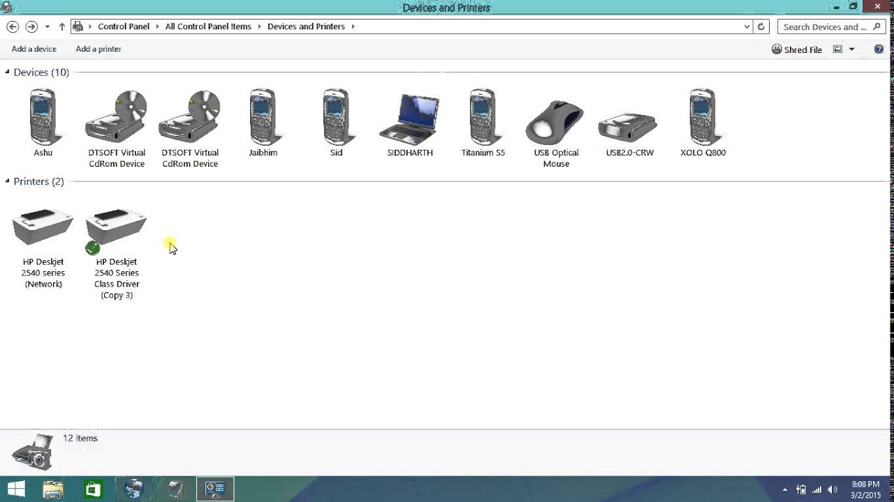894x502 pixels.
Task: Select the Jaibhim phone device
Action: (x=263, y=117)
